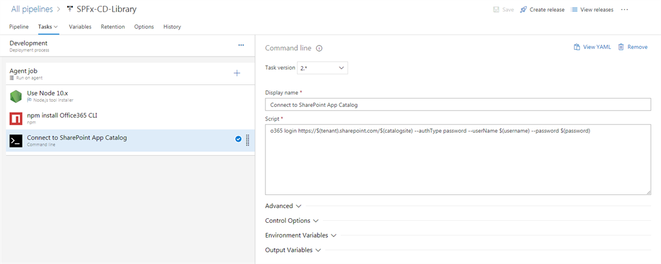Open the Retention tab

[113, 27]
